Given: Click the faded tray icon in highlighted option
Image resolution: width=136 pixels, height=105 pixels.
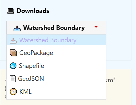Looking at the screenshot, I should [13, 41].
